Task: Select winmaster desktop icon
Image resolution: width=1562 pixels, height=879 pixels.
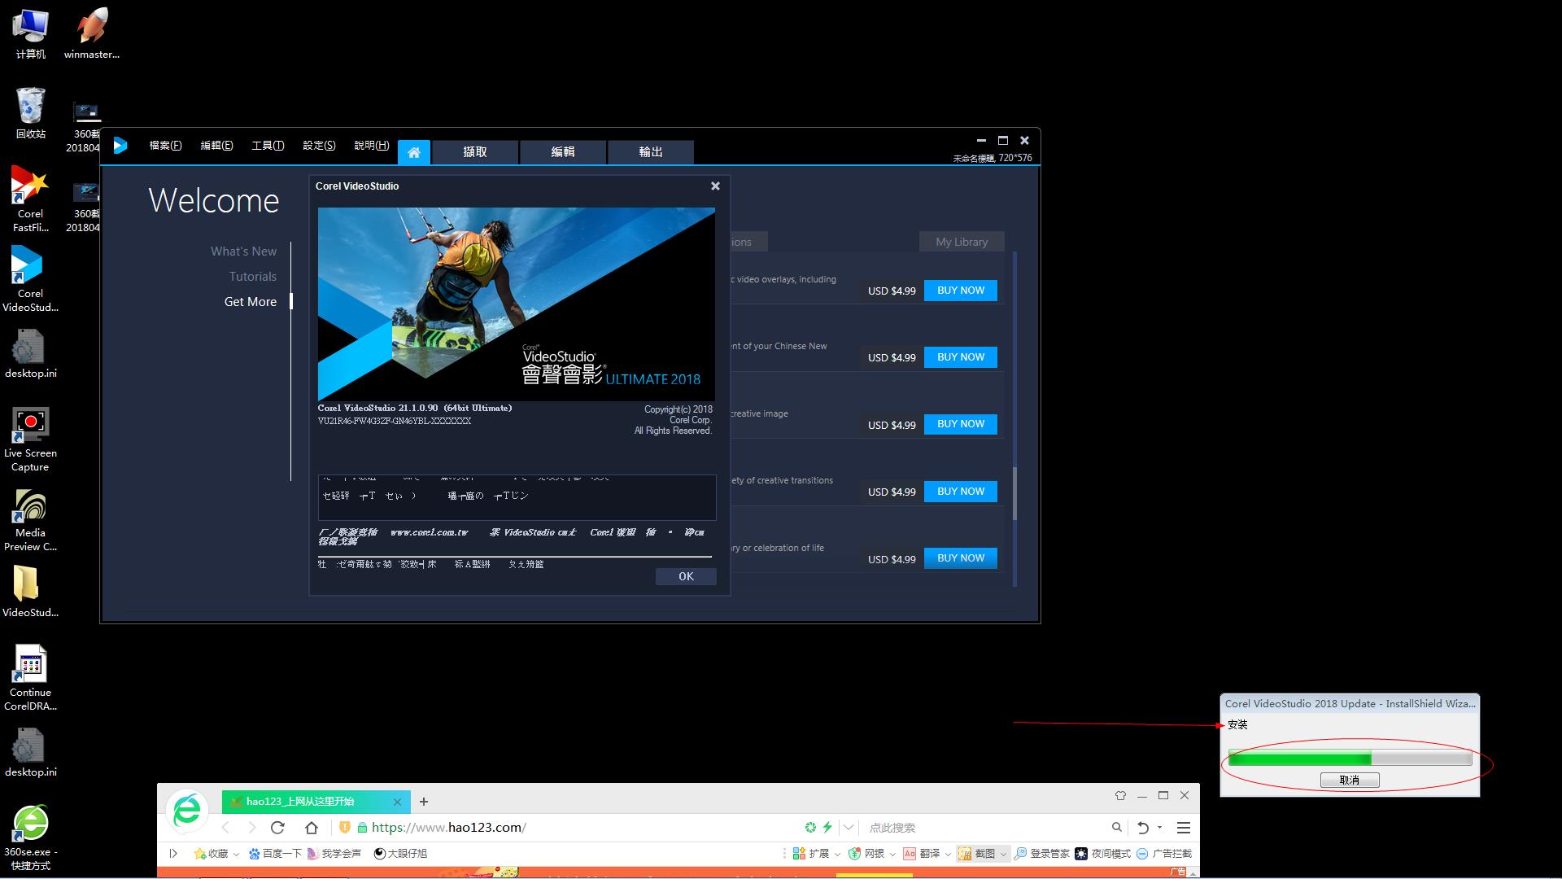Action: [92, 33]
